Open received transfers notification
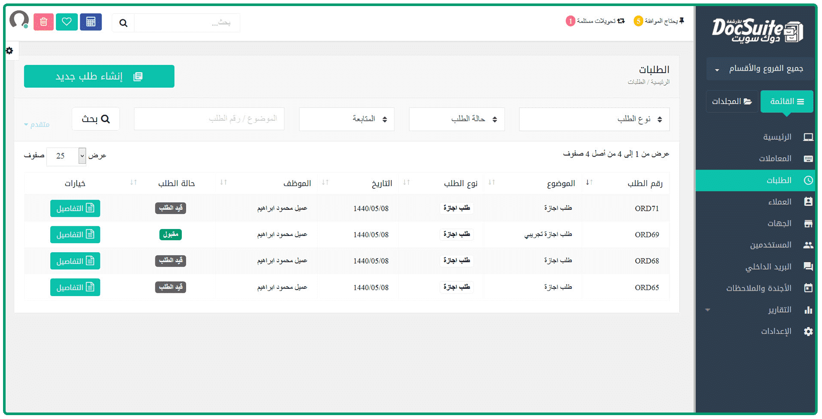Screen dimensions: 822x419 (x=596, y=21)
